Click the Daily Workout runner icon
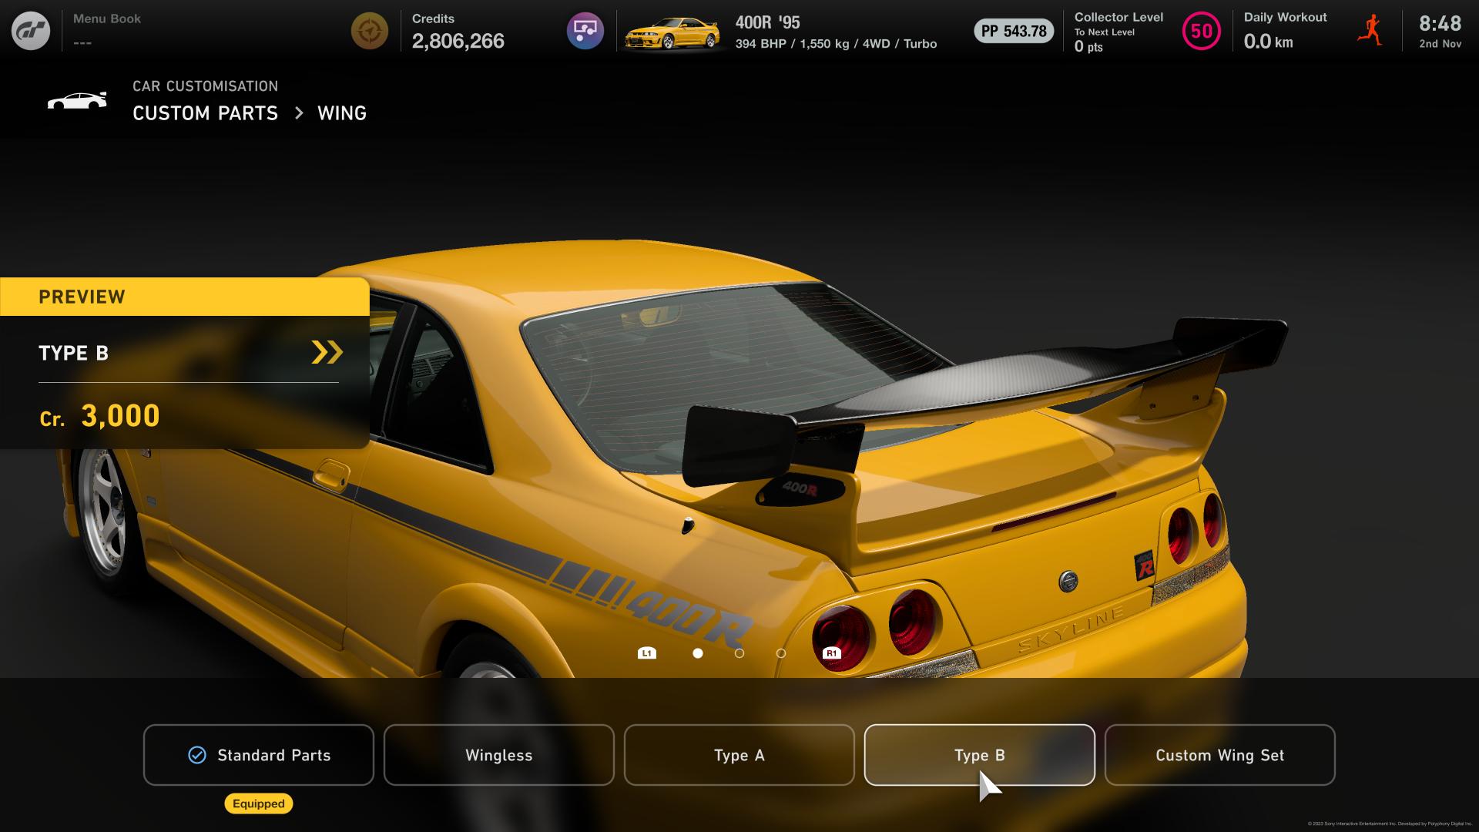This screenshot has width=1479, height=832. coord(1370,31)
